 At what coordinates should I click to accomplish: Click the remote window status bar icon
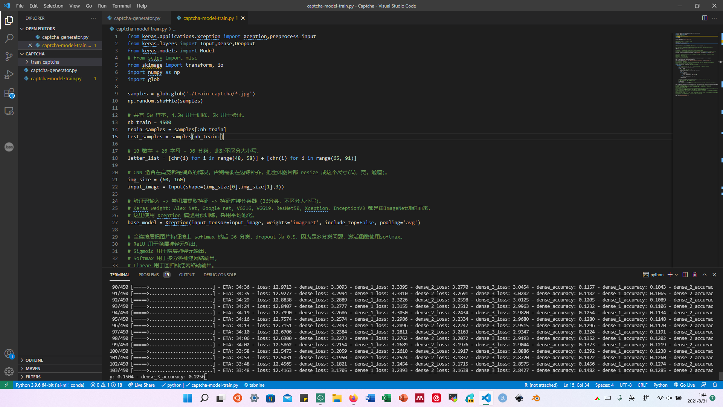pos(6,385)
